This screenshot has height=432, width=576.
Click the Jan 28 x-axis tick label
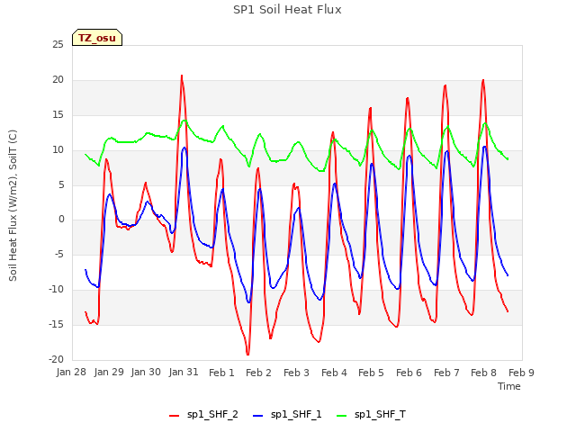[71, 372]
